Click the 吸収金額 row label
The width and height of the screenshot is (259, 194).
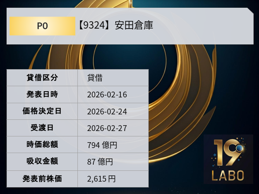click(x=42, y=161)
